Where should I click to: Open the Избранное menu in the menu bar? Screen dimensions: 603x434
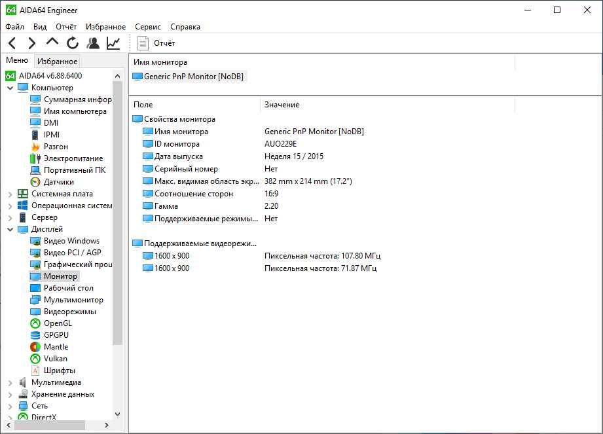click(106, 27)
